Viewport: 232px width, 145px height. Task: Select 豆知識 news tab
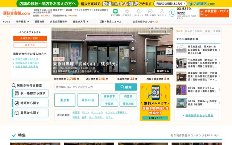[217, 31]
